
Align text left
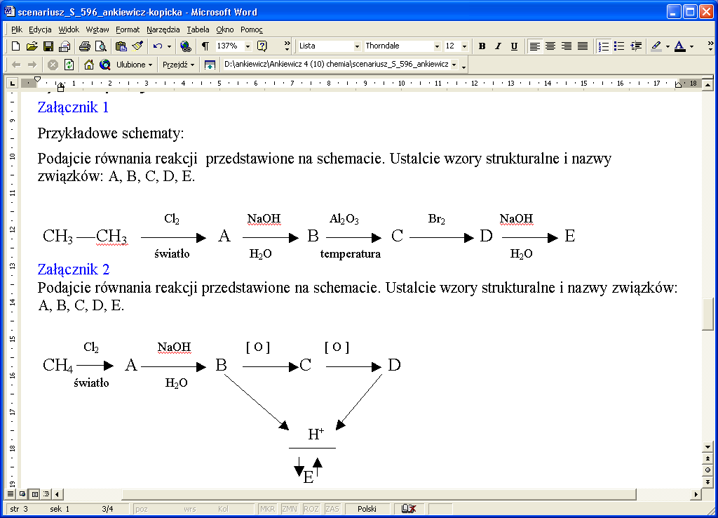[x=534, y=46]
